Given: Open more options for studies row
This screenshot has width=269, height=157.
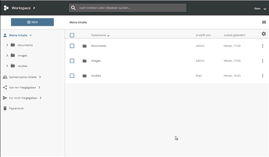Looking at the screenshot, I should point(263,75).
